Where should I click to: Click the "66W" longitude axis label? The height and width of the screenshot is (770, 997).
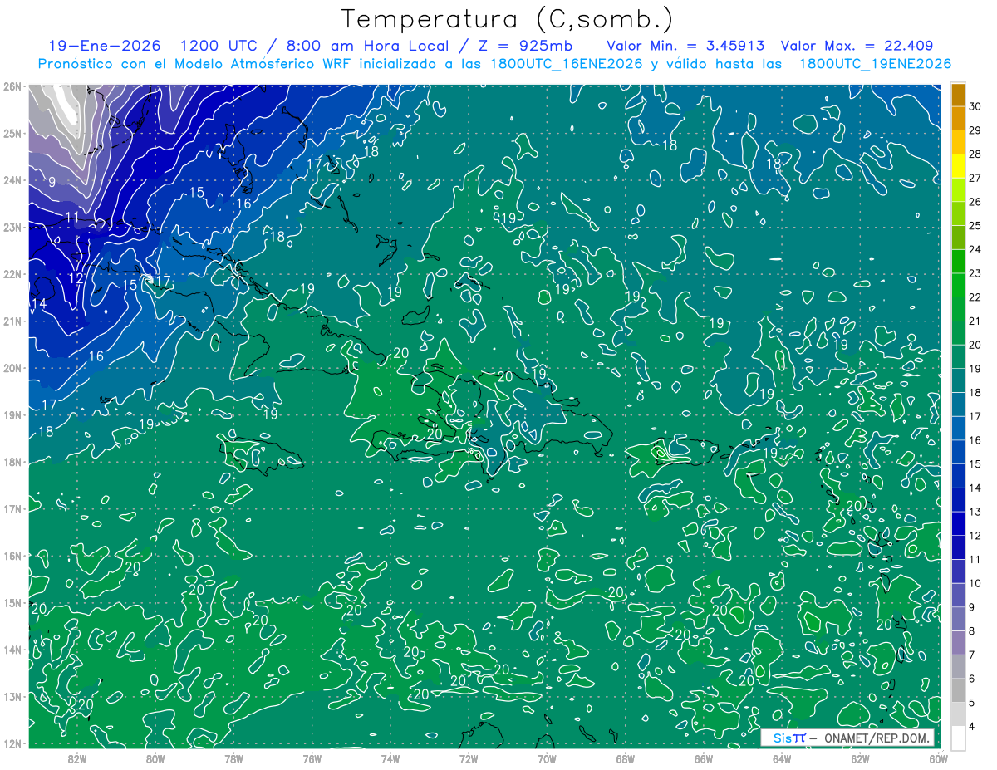point(703,758)
